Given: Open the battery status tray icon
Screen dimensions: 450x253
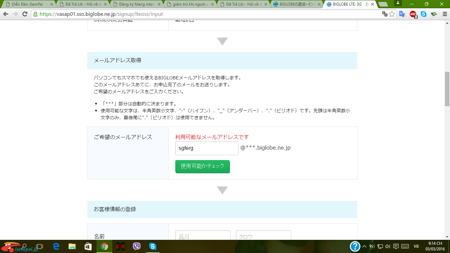Looking at the screenshot, I should coord(372,246).
